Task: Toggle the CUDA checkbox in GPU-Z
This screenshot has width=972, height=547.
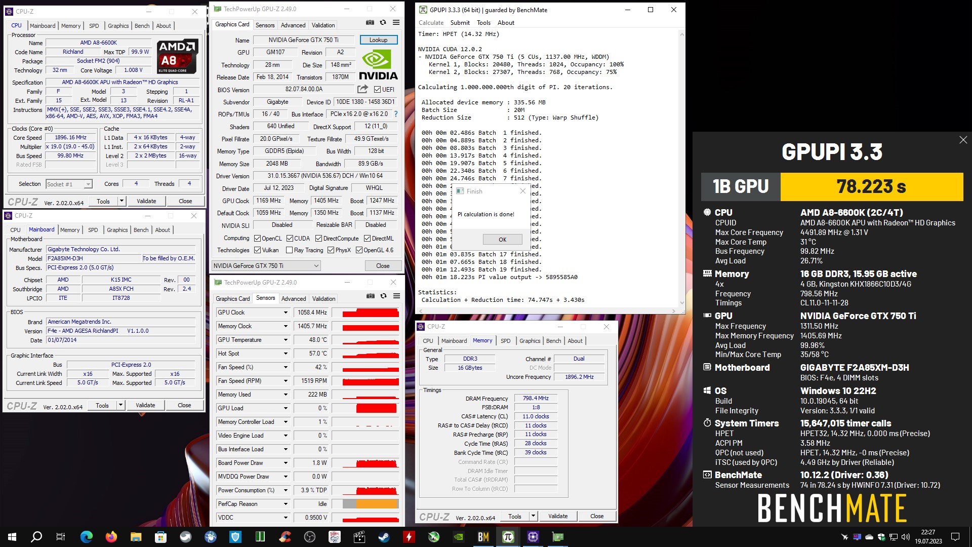Action: (290, 239)
